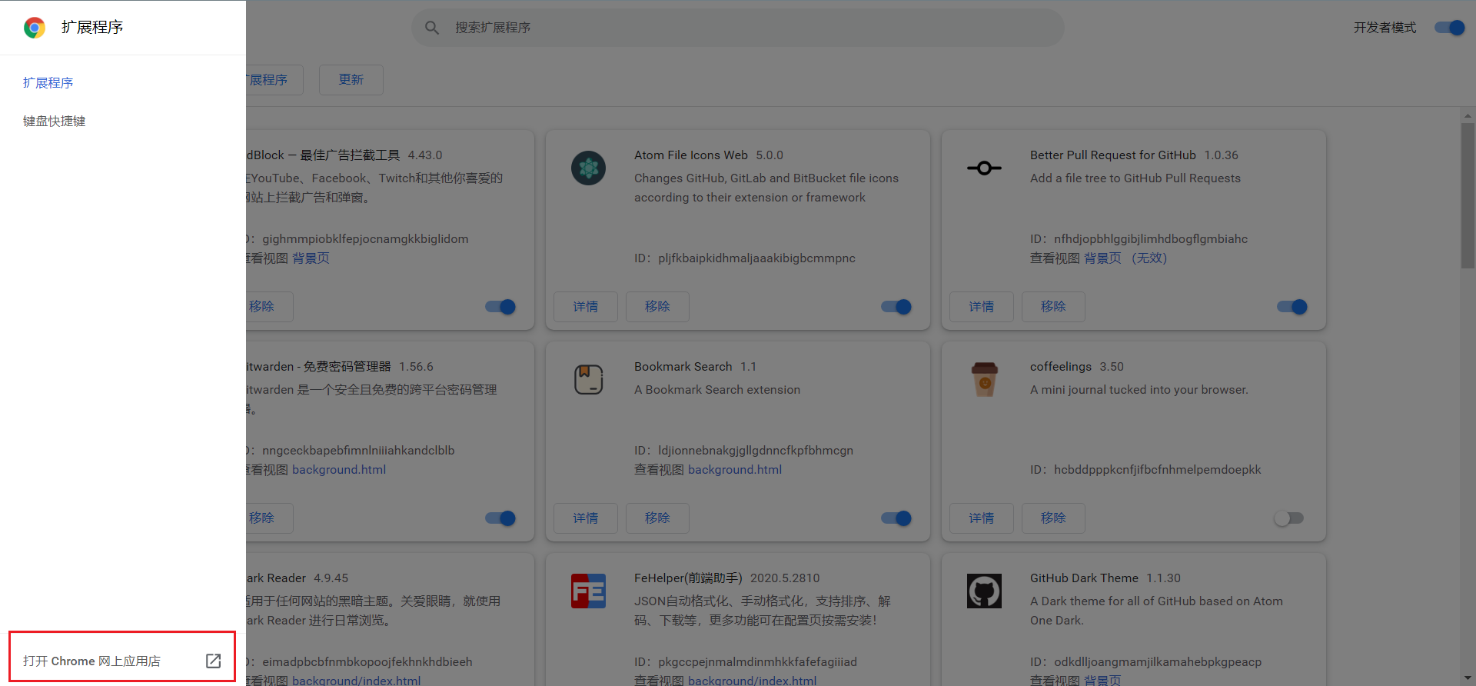This screenshot has width=1476, height=686.
Task: Click the ID text 'odkdlljoangmamjilkamahebpkgpeacp'
Action: point(1158,662)
